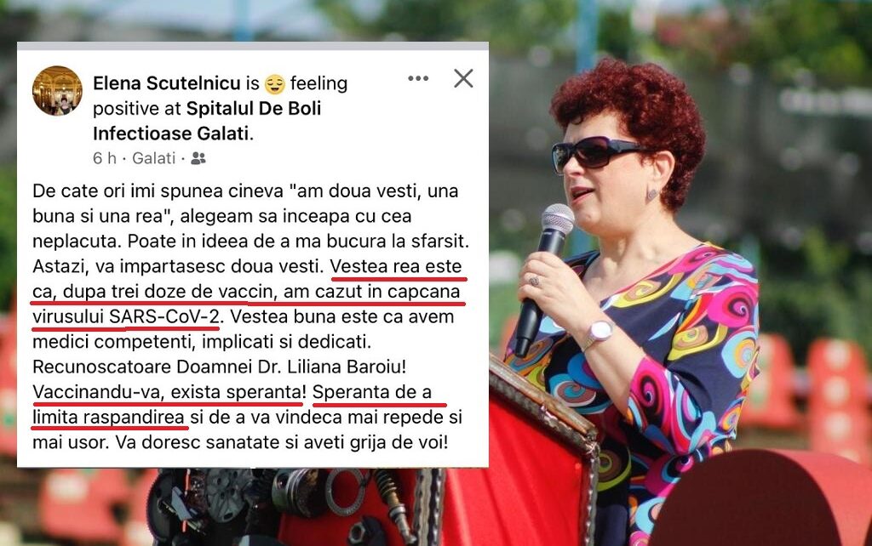Click Elena Scutelnicu's profile picture
Screen dimensions: 872x546
(x=57, y=90)
